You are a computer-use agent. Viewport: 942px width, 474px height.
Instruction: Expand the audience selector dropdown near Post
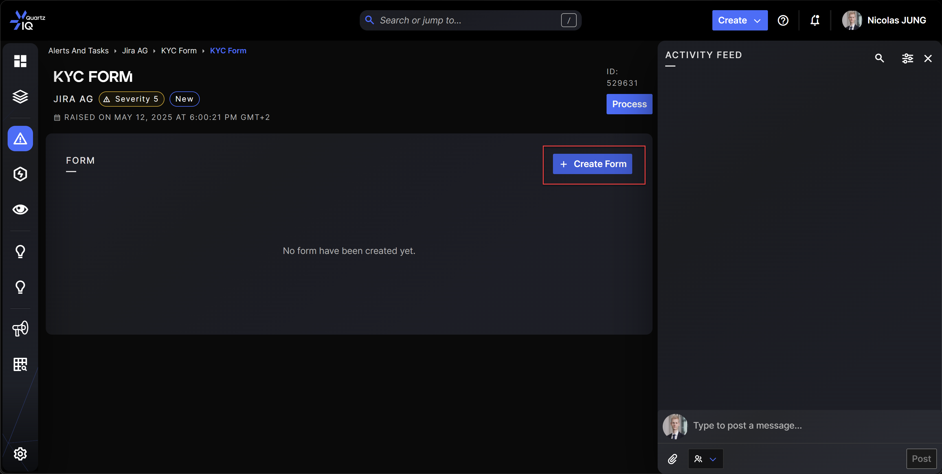coord(705,459)
